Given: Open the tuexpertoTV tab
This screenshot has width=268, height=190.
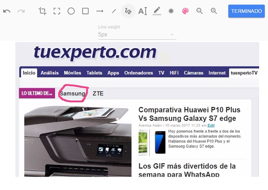Looking at the screenshot, I should point(244,73).
